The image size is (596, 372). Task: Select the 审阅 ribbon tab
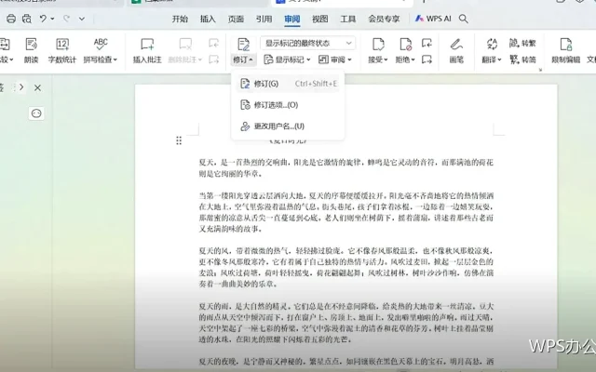pyautogui.click(x=291, y=19)
